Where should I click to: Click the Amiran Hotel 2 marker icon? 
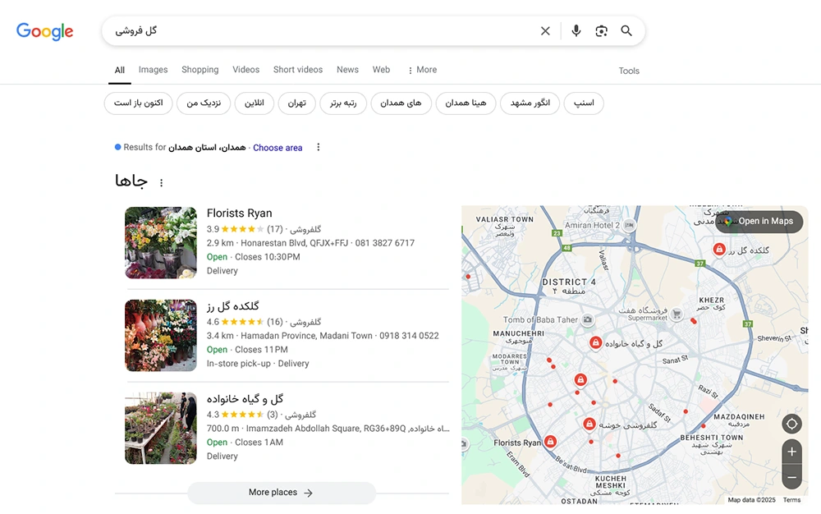tap(630, 225)
